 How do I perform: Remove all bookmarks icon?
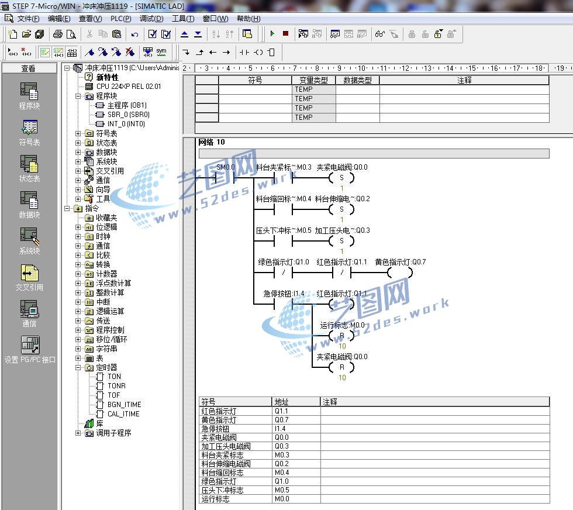pos(130,52)
